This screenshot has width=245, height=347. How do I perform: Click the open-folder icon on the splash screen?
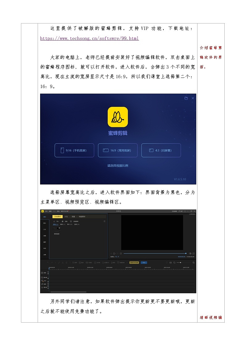(x=186, y=98)
